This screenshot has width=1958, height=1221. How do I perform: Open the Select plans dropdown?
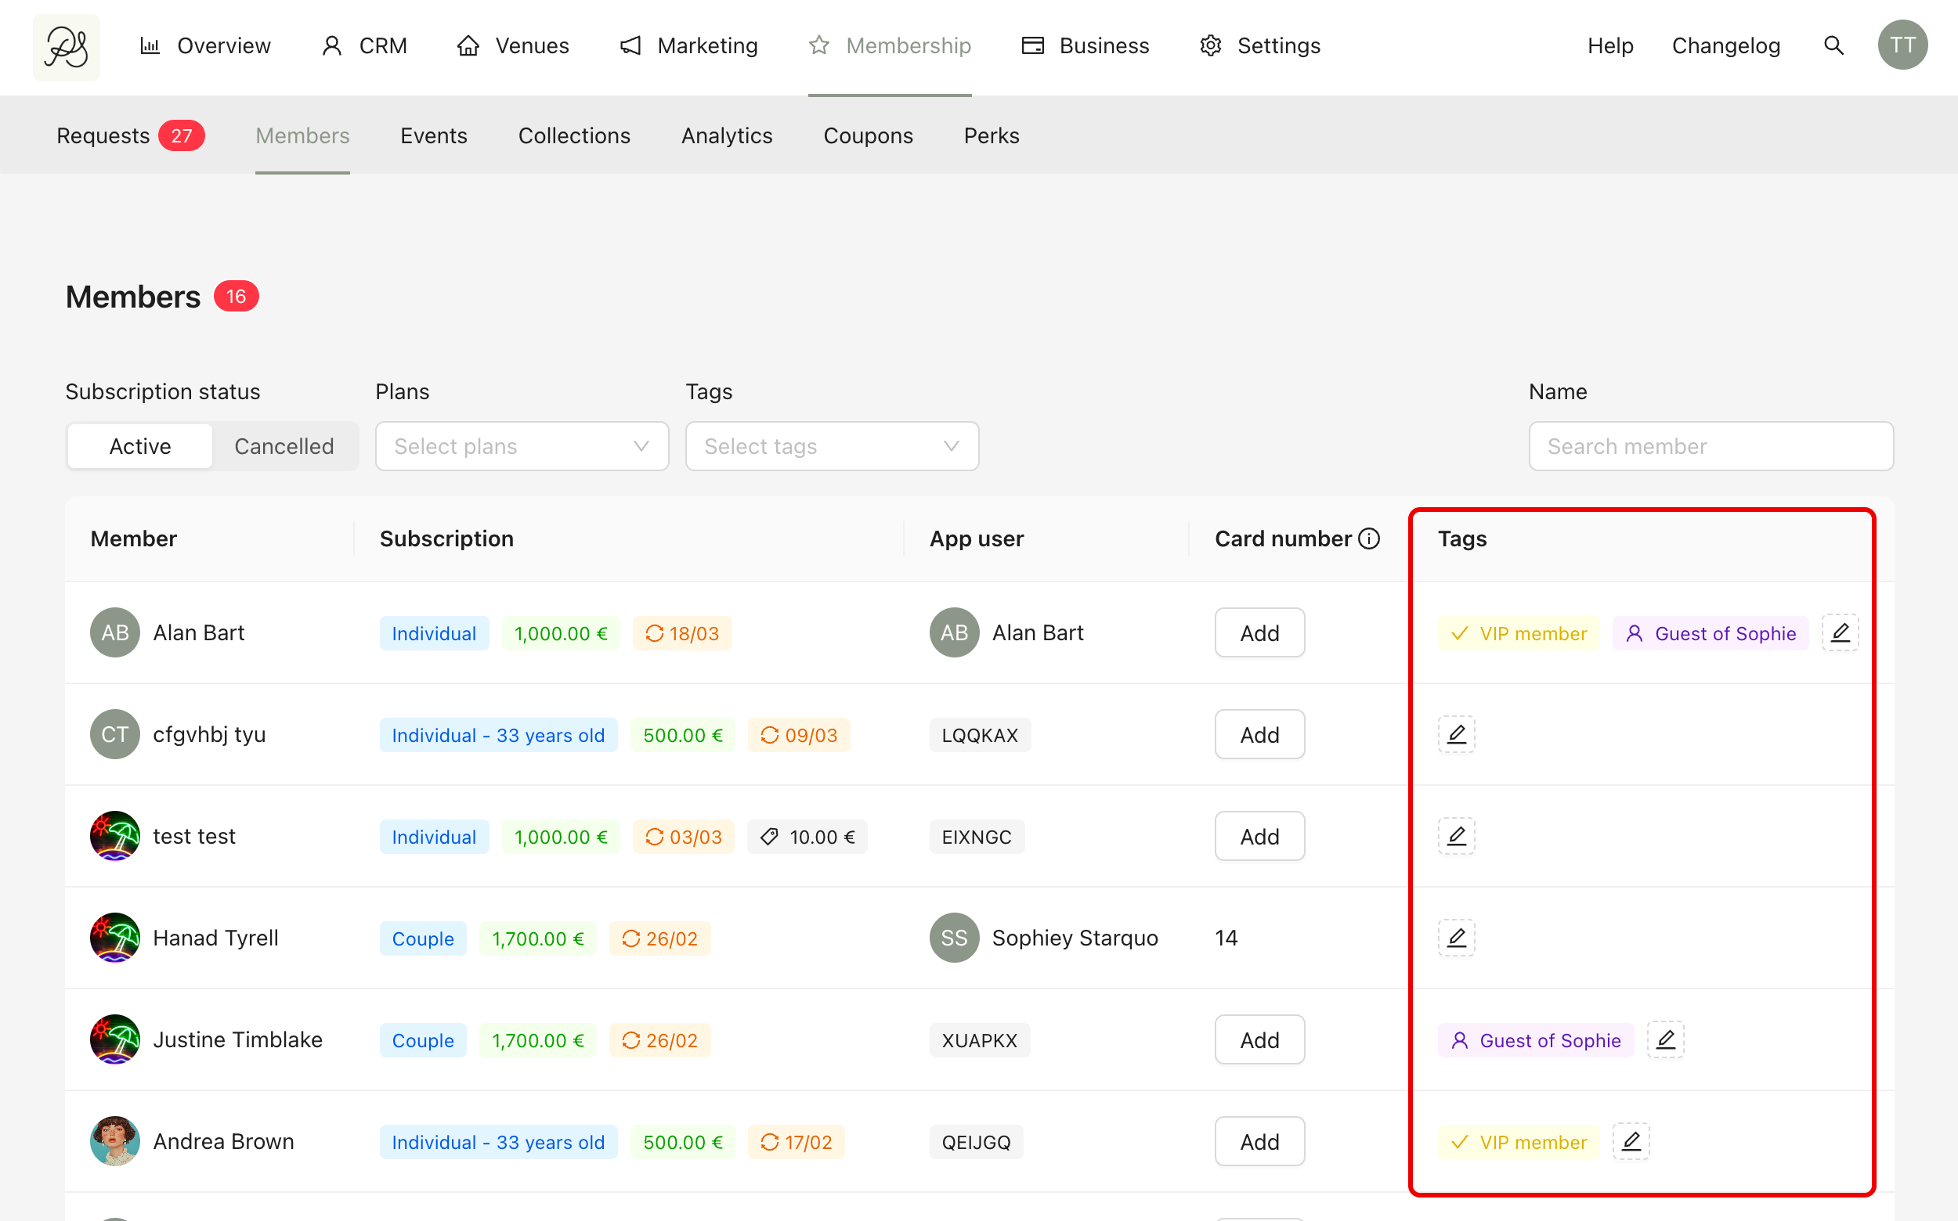(x=521, y=447)
